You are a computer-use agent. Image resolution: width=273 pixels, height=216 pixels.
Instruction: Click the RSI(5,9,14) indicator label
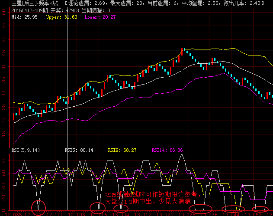(x=26, y=150)
